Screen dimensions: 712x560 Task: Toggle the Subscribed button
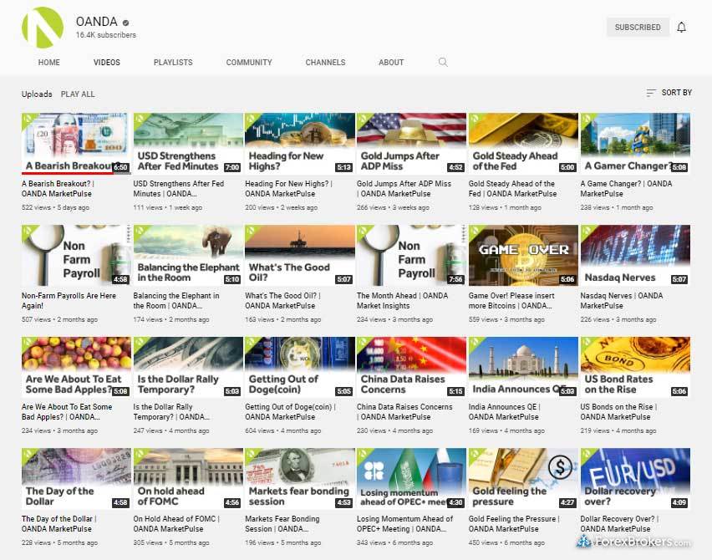click(638, 28)
